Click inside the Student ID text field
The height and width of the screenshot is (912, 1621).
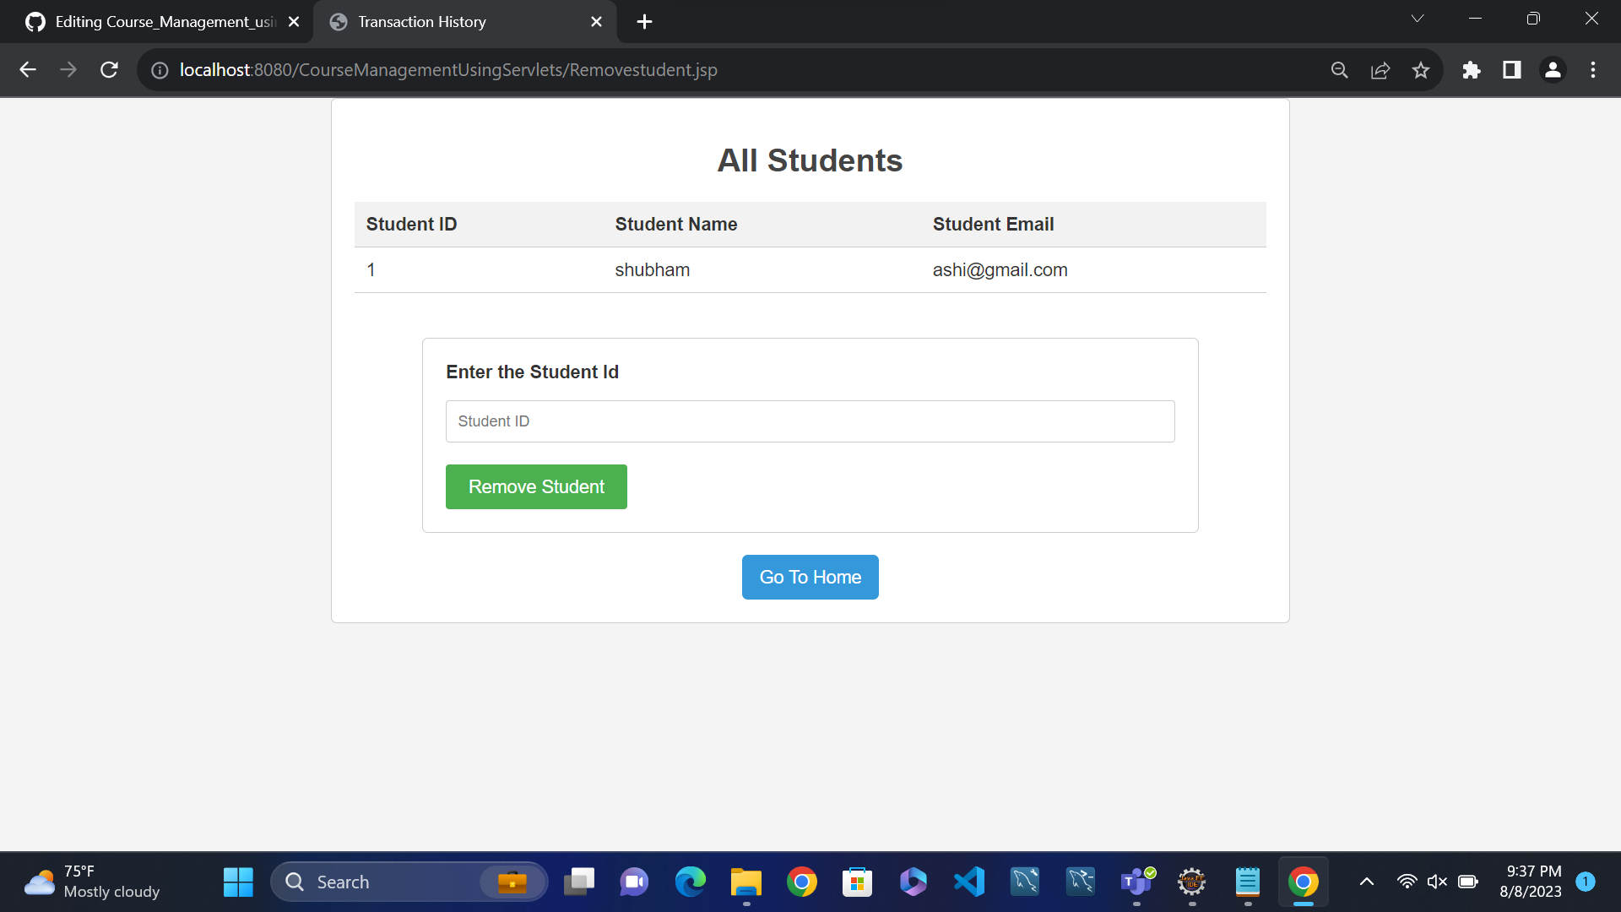(810, 421)
